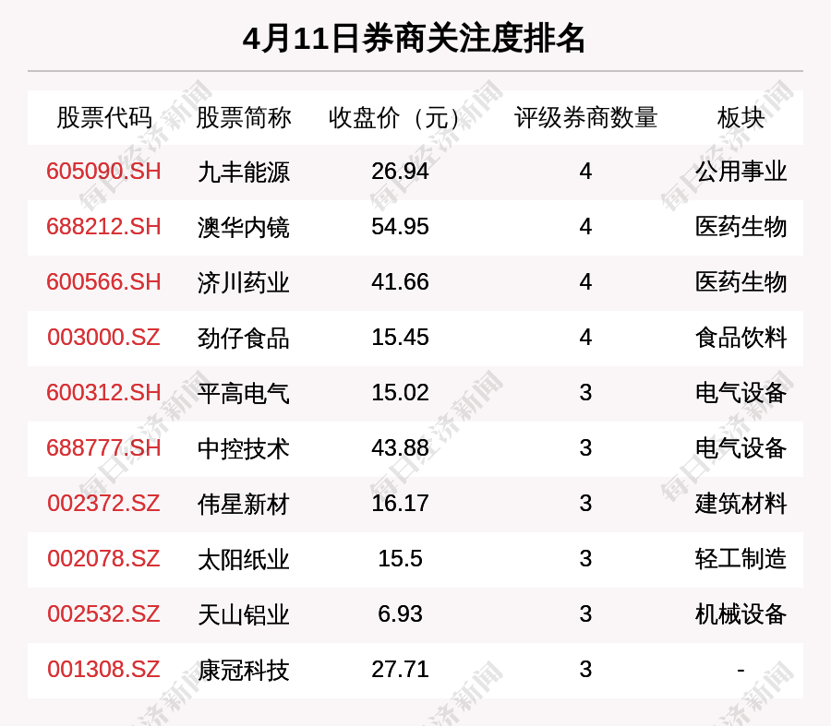Select closing price 6.93
The image size is (831, 726).
400,613
